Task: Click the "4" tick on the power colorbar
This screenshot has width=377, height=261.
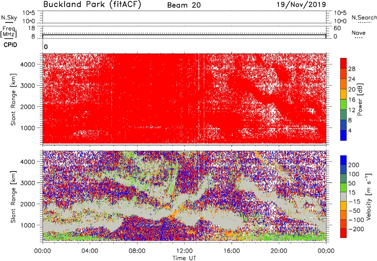Action: click(350, 130)
